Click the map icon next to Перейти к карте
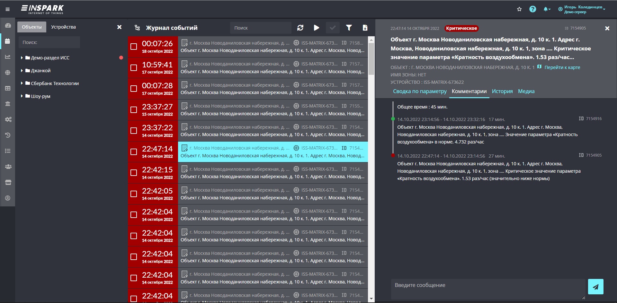This screenshot has width=617, height=303. coord(539,67)
